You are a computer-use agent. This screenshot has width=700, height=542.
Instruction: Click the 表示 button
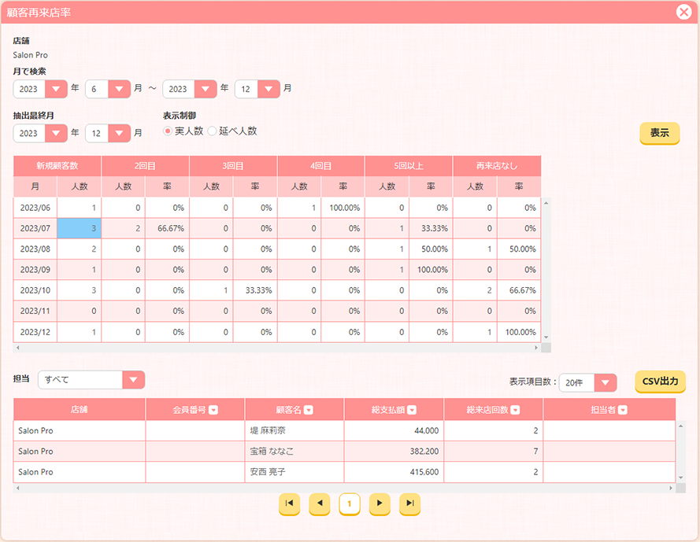pos(659,133)
